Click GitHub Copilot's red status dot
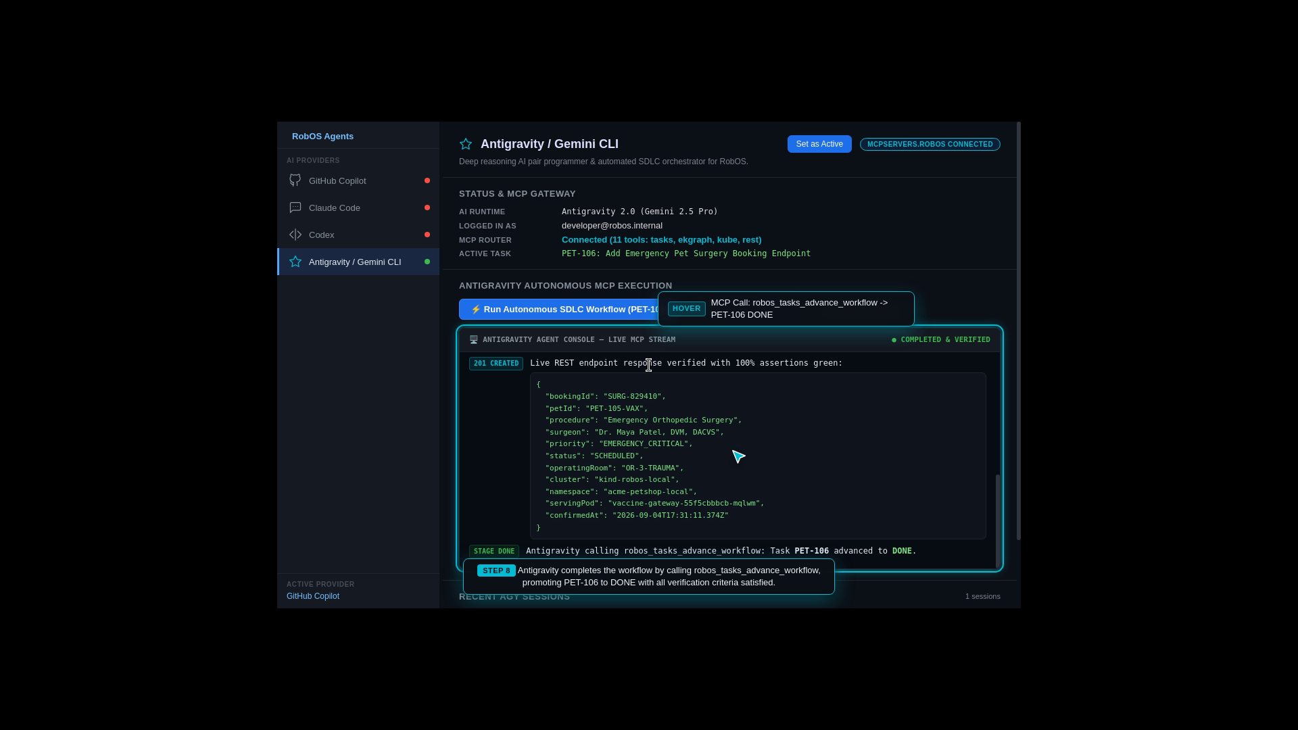Viewport: 1298px width, 730px height. [427, 180]
